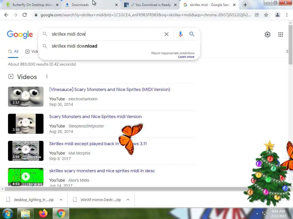
Task: Click the orange butterfly on desktop
Action: (131, 139)
